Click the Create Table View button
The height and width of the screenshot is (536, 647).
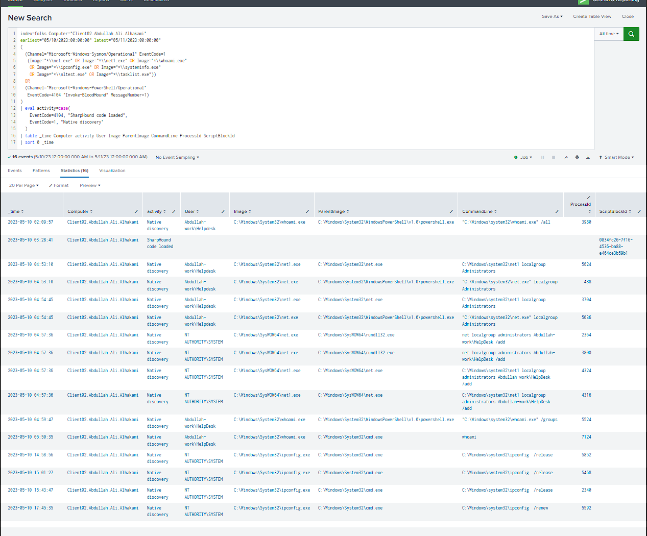click(592, 16)
